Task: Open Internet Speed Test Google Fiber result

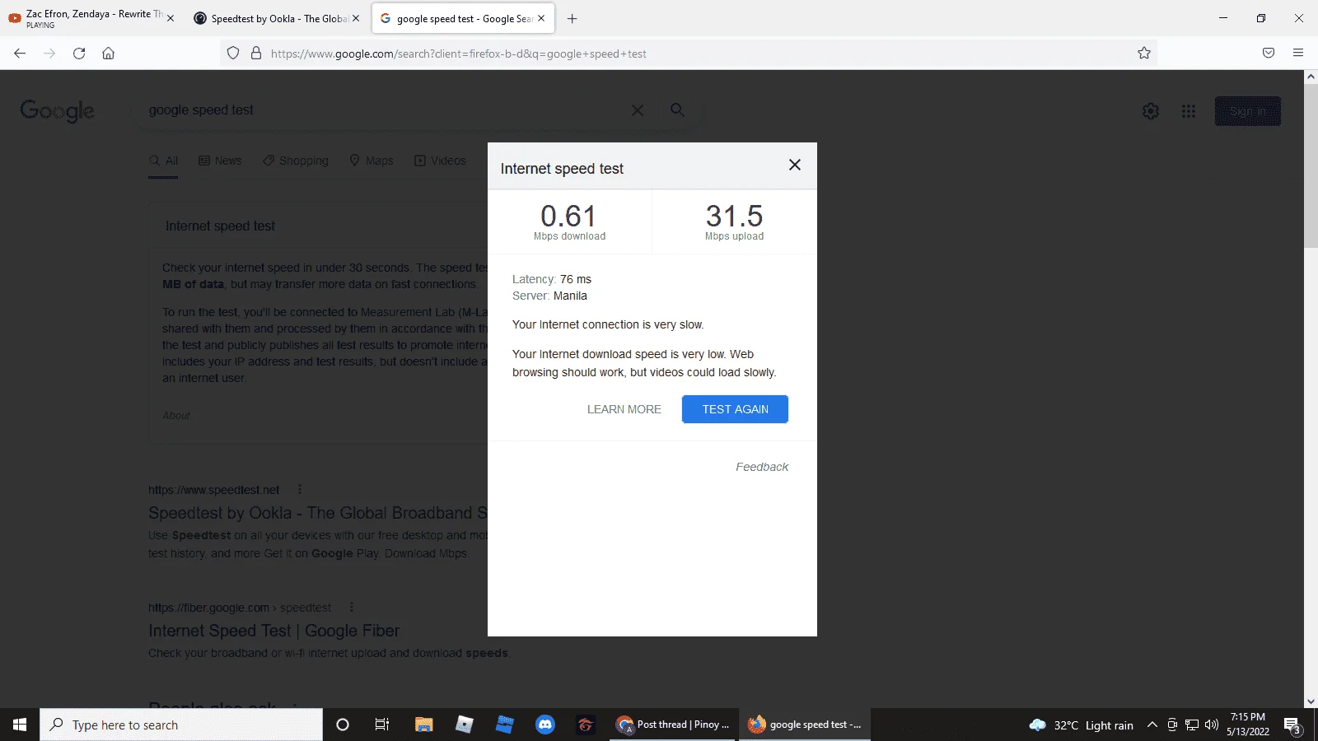Action: pos(273,631)
